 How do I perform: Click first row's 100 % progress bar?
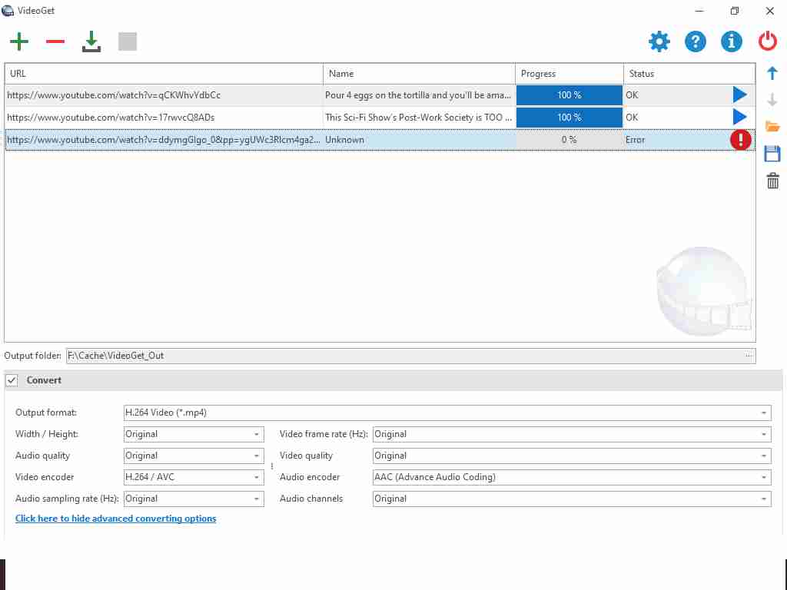point(569,95)
